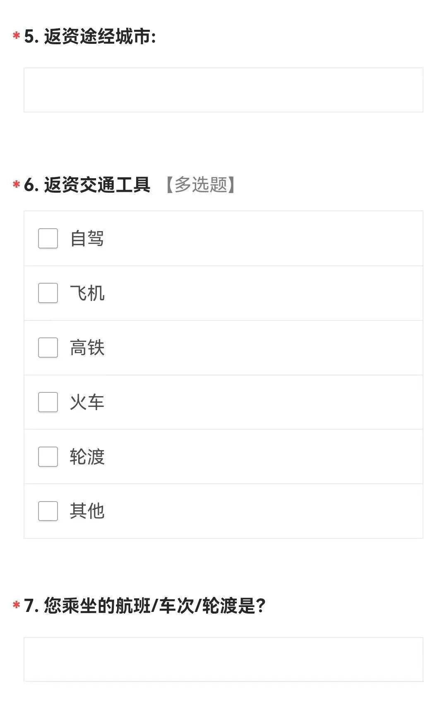Click the 火车 option label text
The width and height of the screenshot is (447, 724).
87,402
